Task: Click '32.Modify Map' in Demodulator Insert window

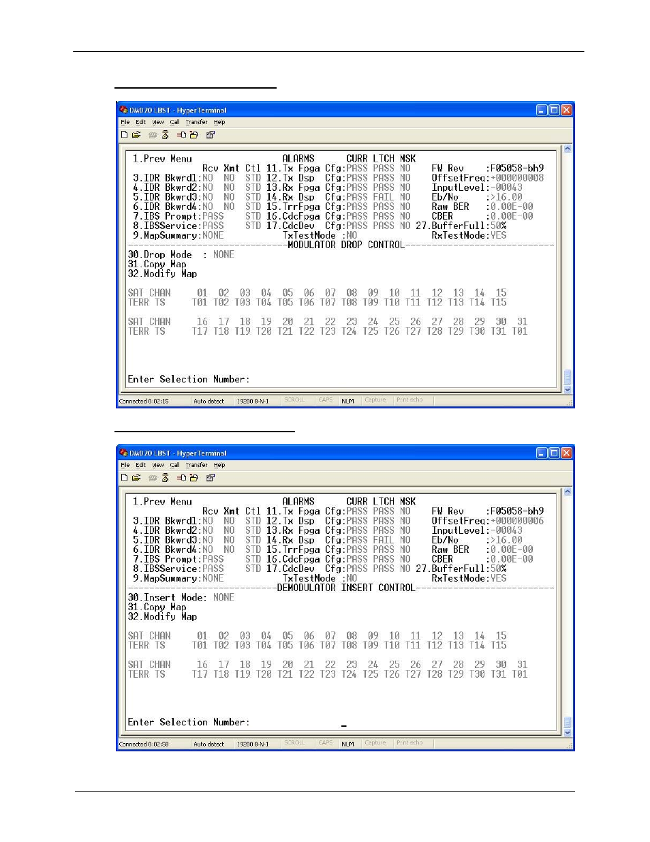Action: point(163,616)
